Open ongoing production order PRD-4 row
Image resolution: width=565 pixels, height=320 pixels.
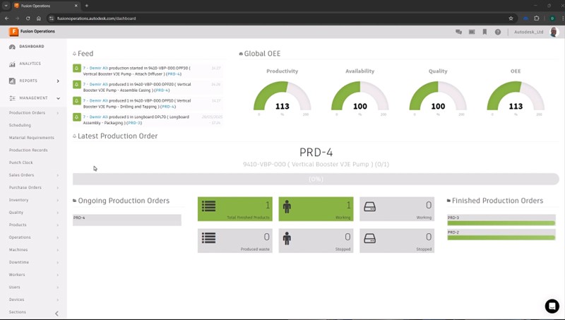click(127, 220)
